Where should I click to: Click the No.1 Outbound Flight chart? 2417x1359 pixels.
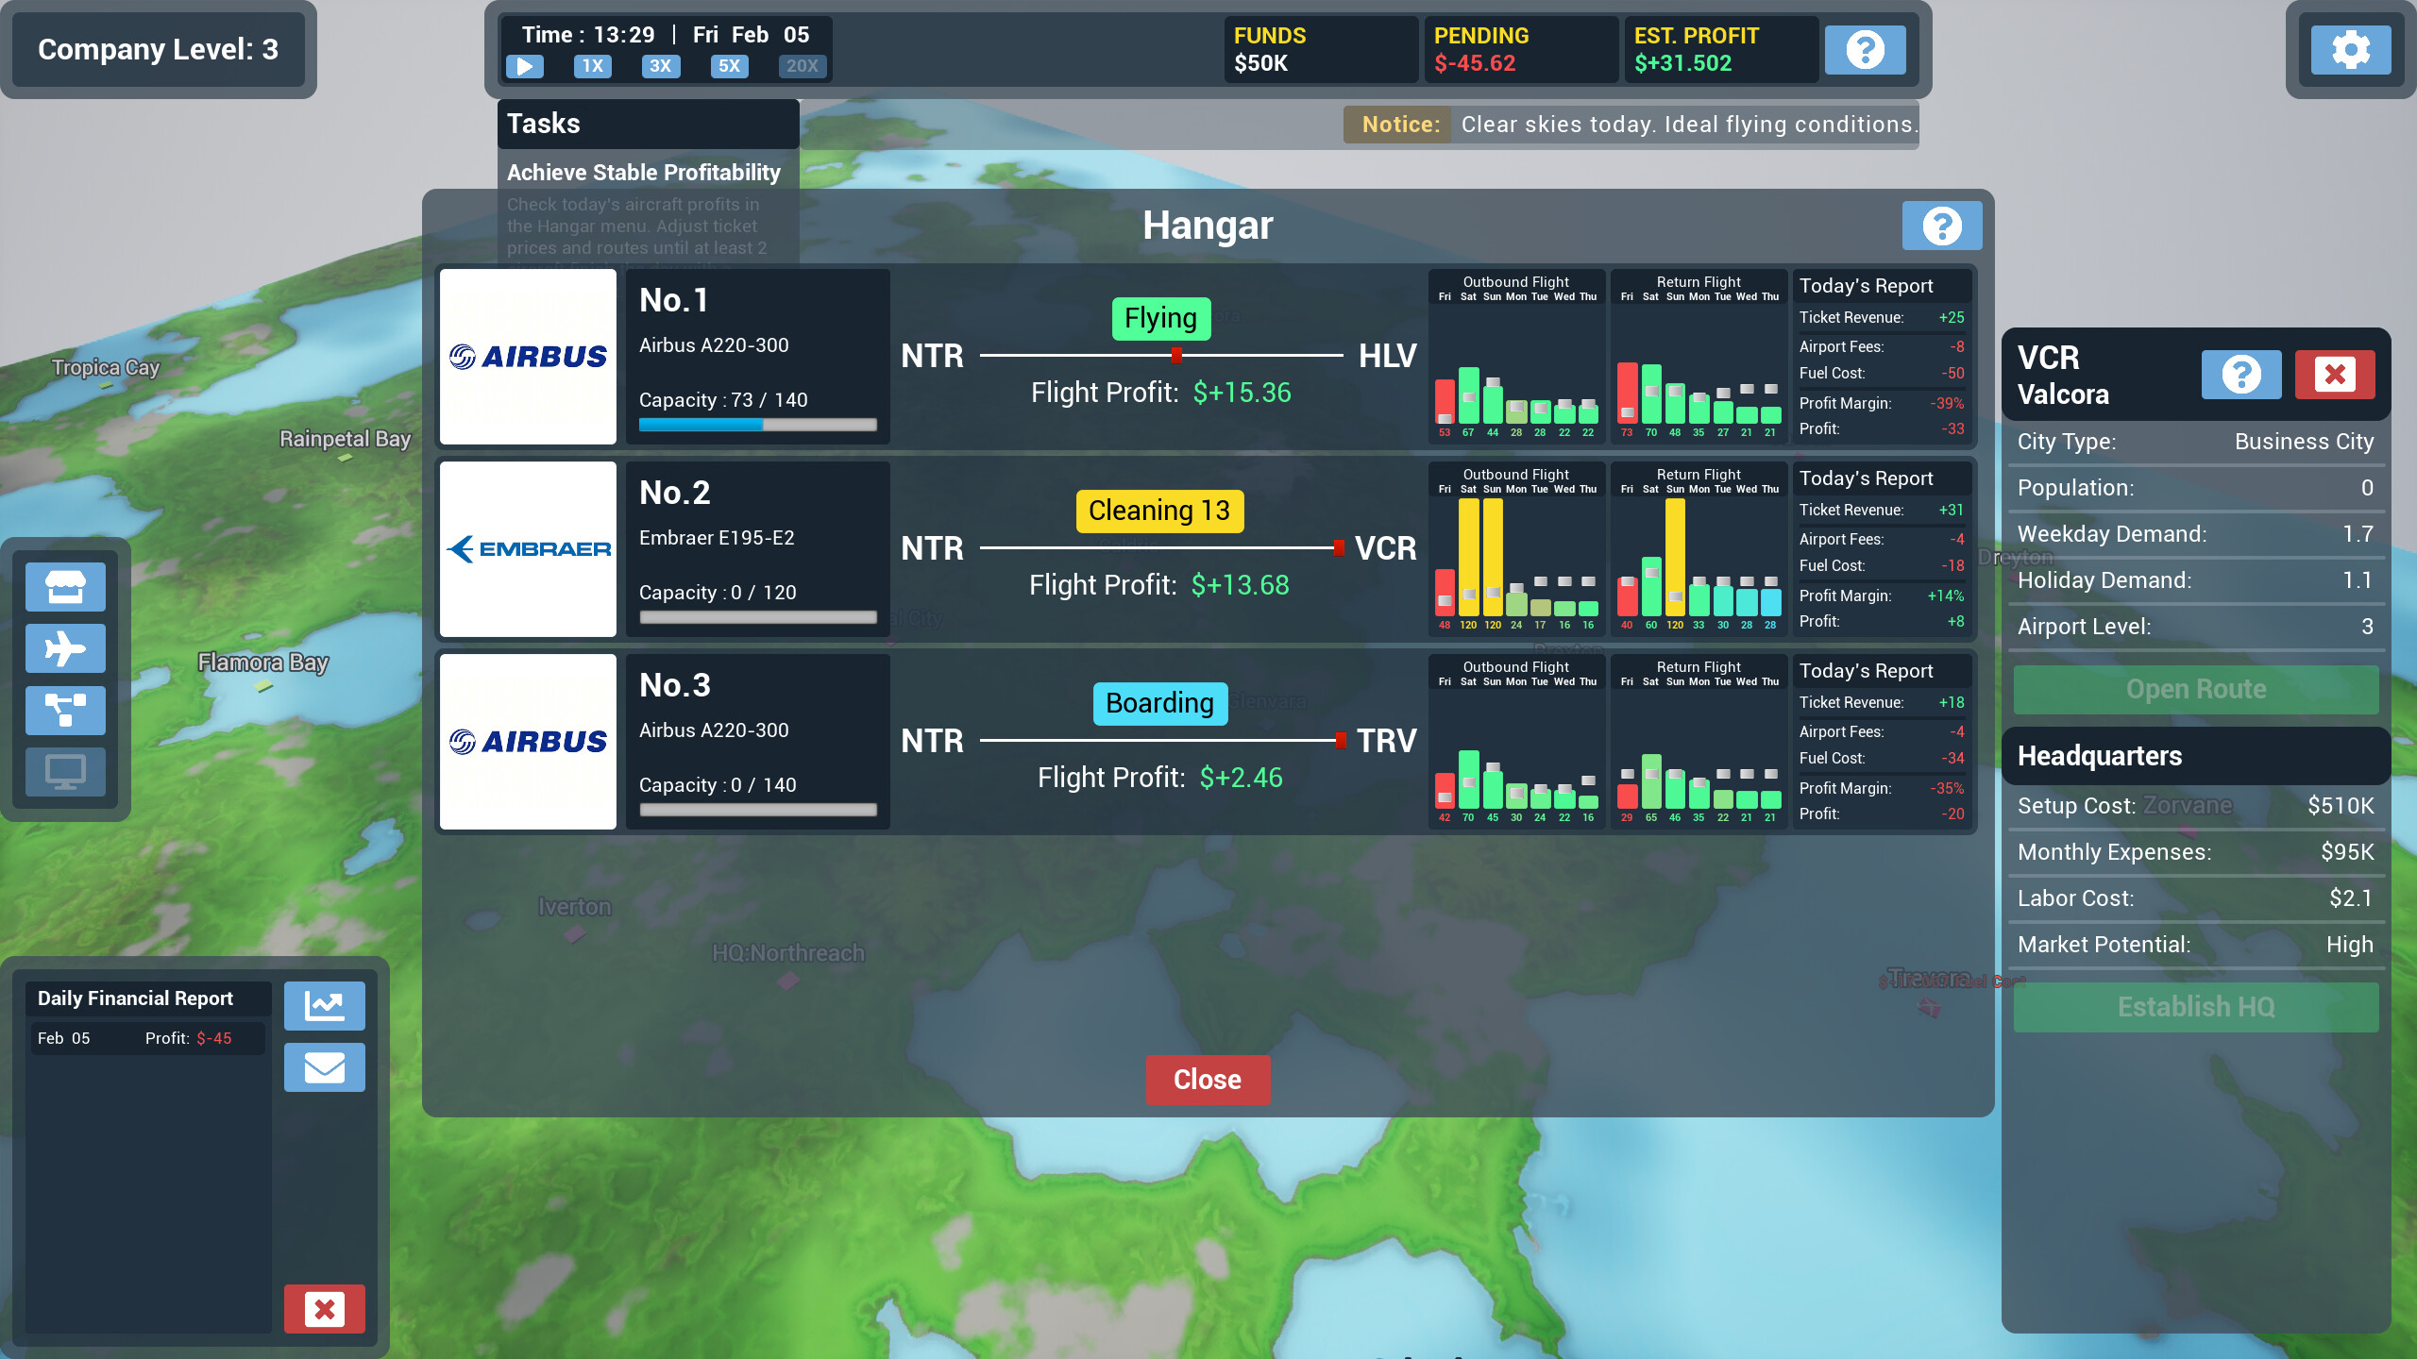tap(1516, 357)
